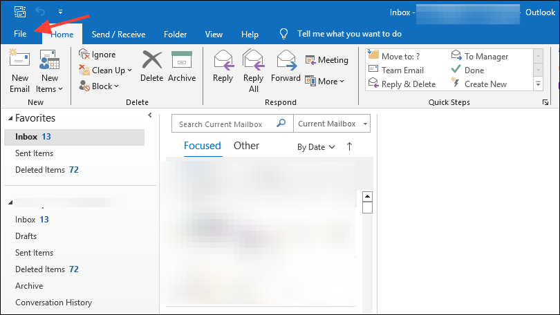Select Inbox under Favorites
The width and height of the screenshot is (560, 315).
(x=74, y=137)
